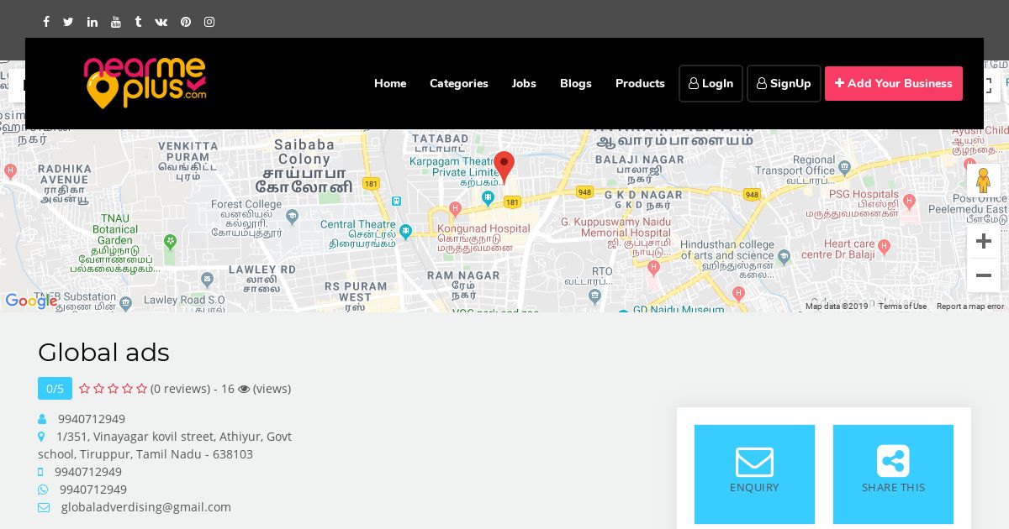Select the Street View pegman icon

tap(983, 181)
